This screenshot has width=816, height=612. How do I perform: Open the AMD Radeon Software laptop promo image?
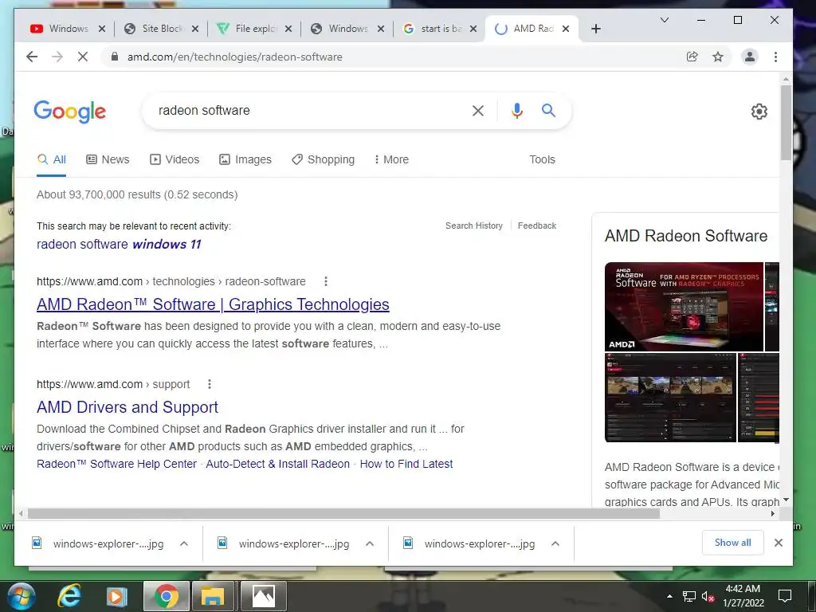(684, 307)
